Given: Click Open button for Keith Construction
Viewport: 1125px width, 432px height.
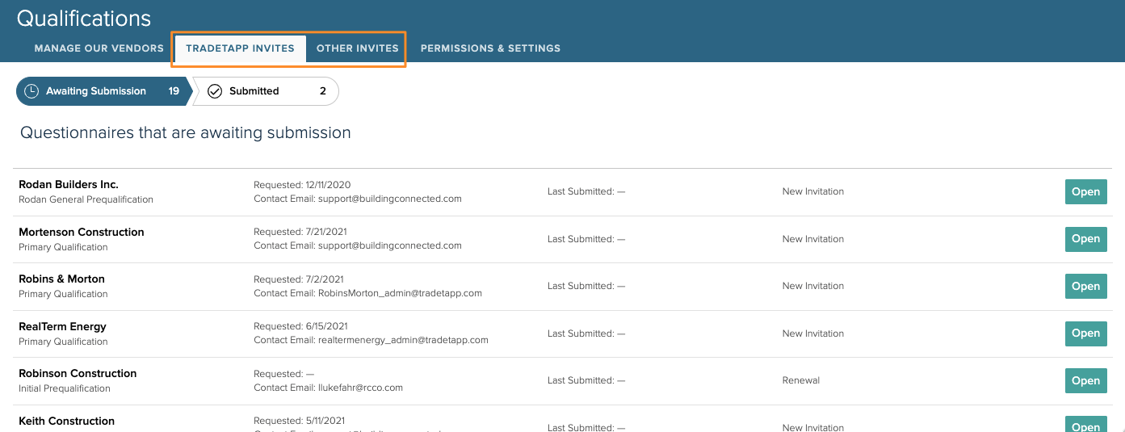Looking at the screenshot, I should 1085,426.
